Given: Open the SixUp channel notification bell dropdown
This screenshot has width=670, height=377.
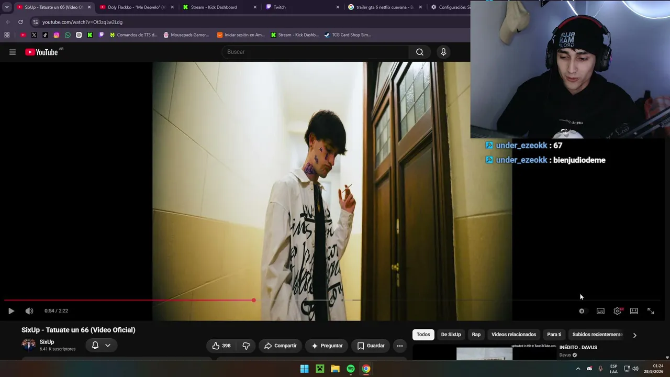Looking at the screenshot, I should tap(101, 345).
